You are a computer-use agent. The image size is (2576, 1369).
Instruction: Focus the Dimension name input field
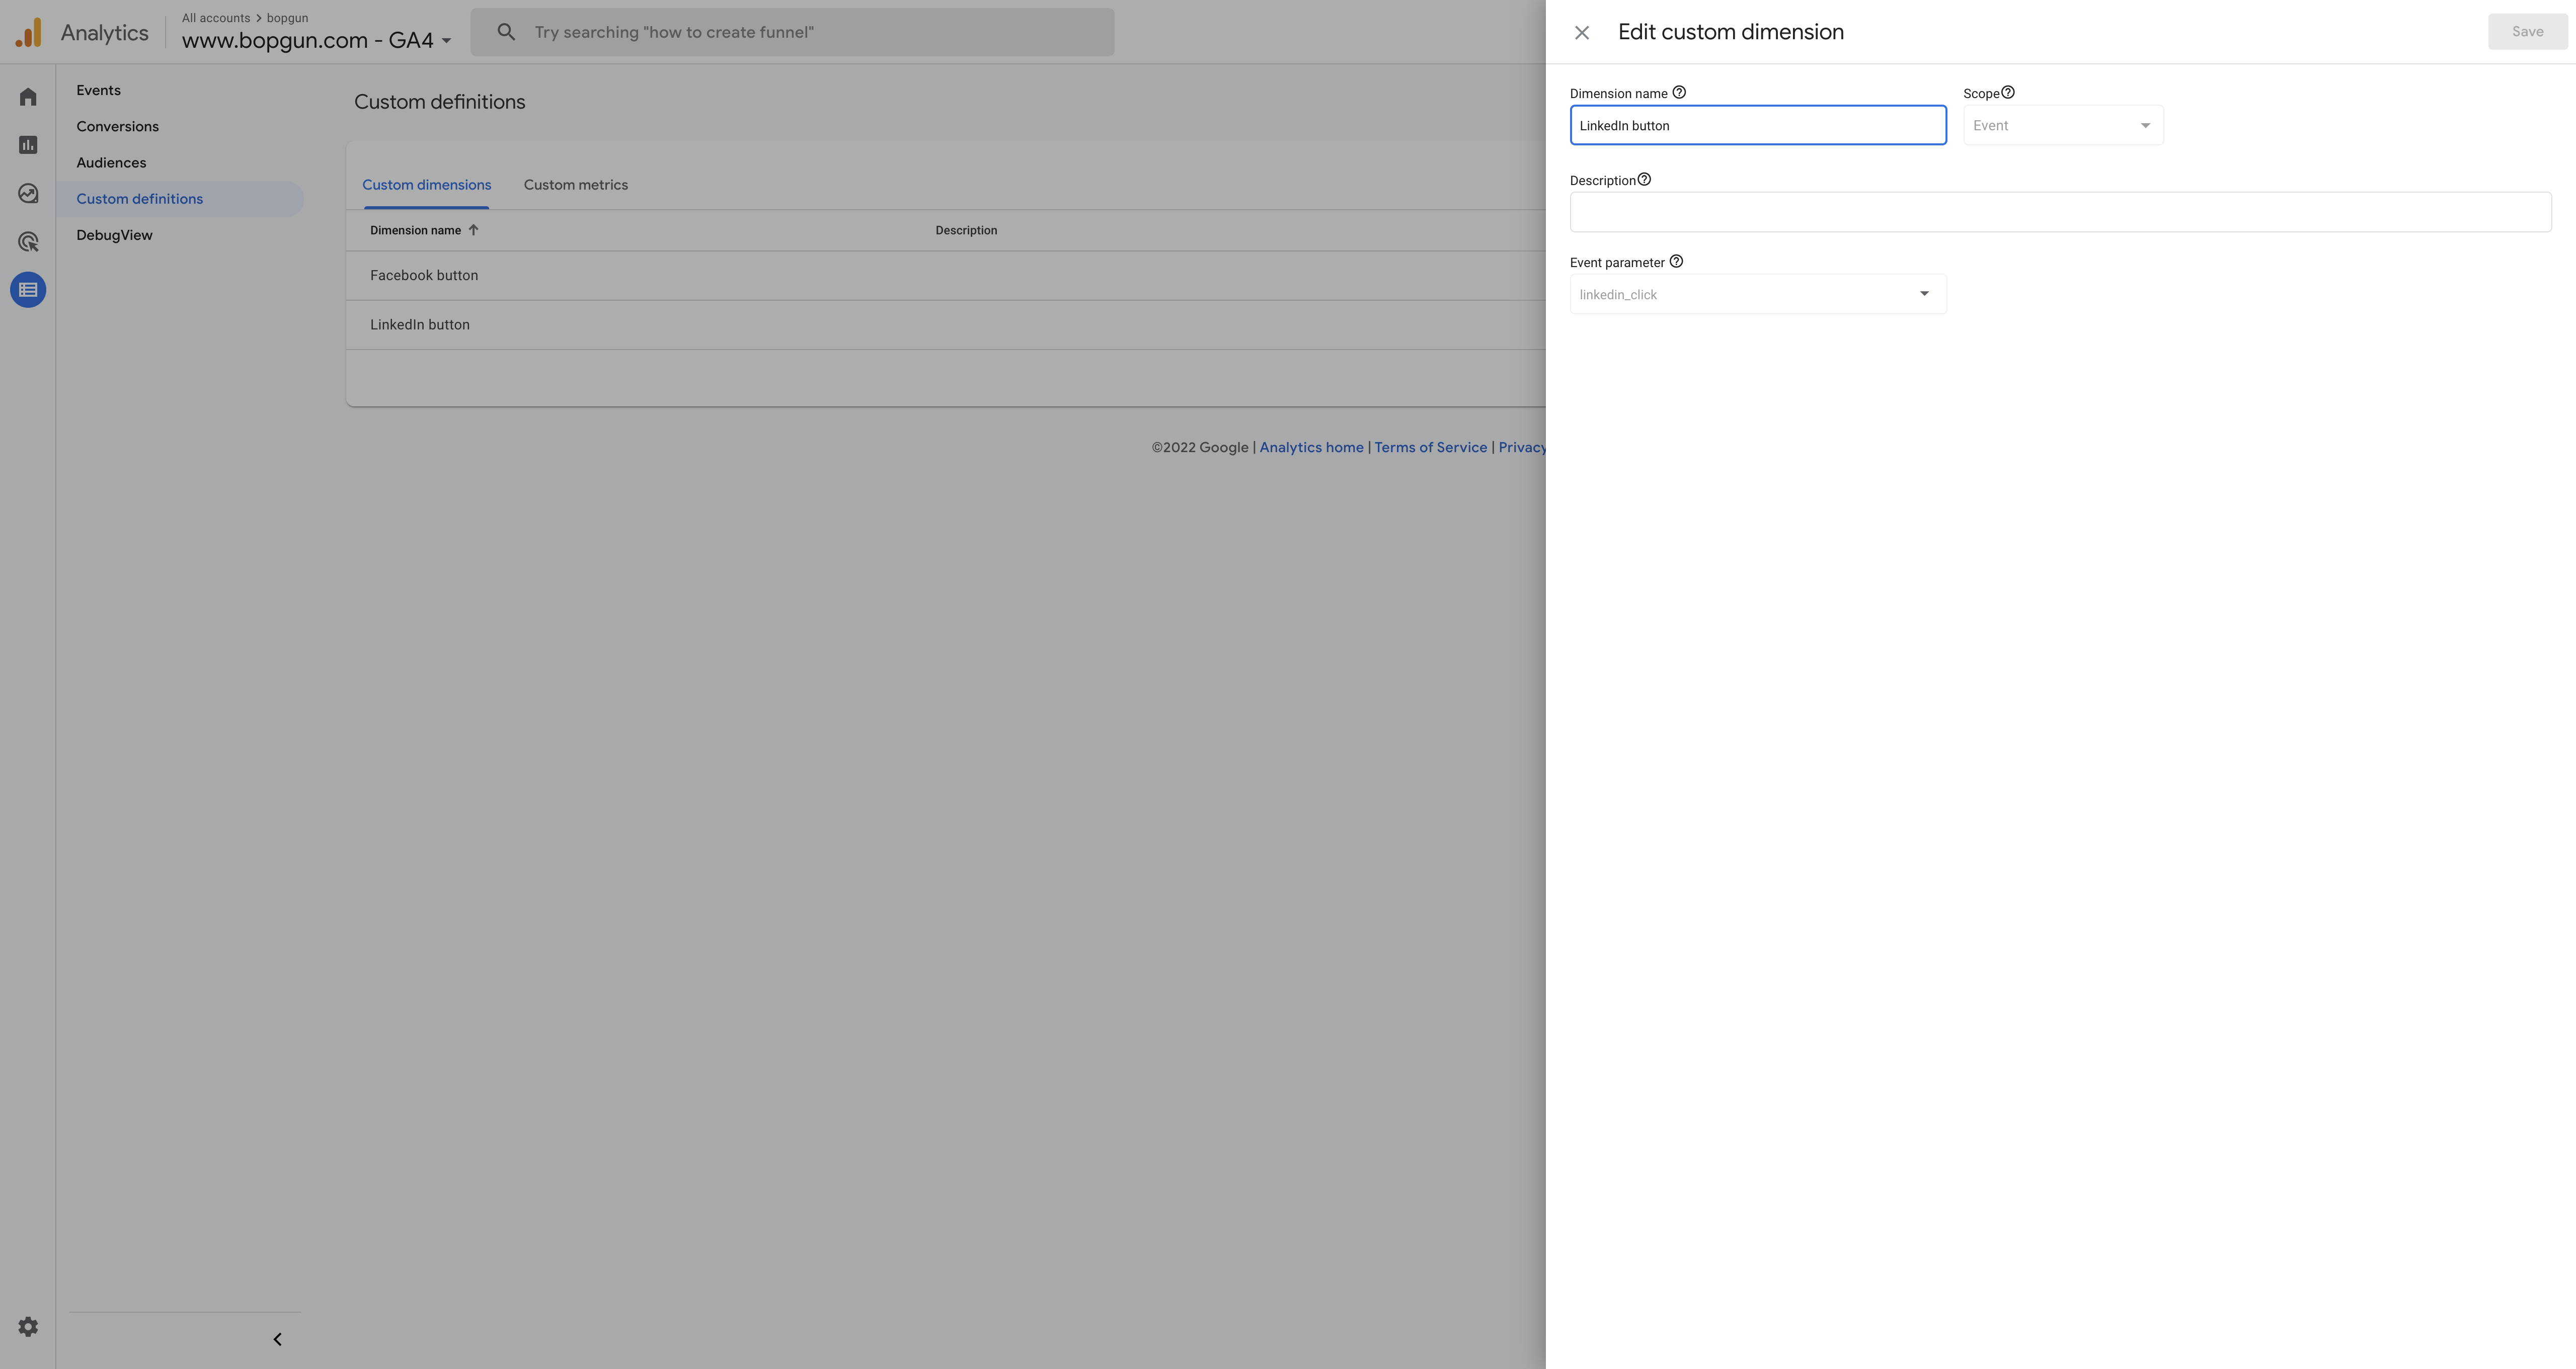point(1758,125)
